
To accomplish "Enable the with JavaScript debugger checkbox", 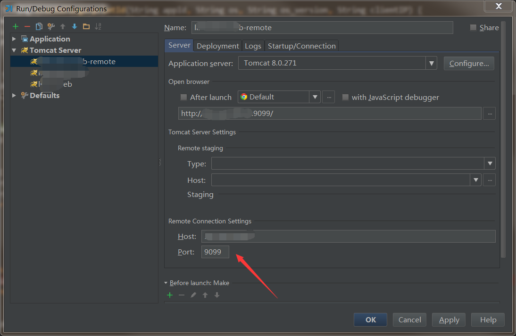I will (345, 98).
